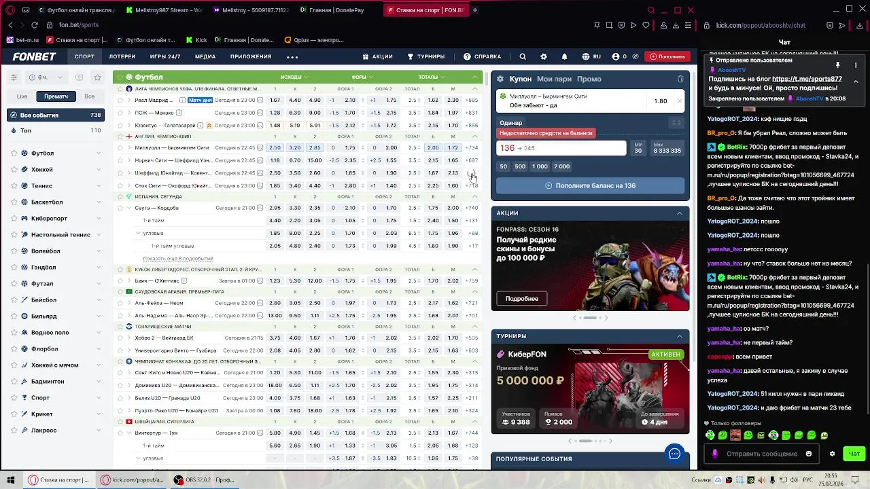Open МЕДИА menu item

click(205, 56)
